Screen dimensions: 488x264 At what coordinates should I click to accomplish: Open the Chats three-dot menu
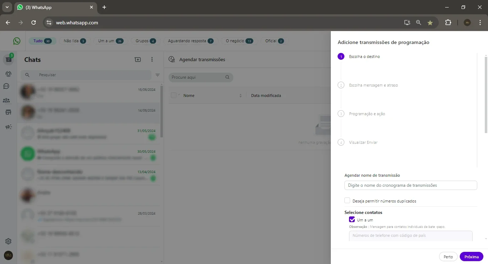(152, 60)
